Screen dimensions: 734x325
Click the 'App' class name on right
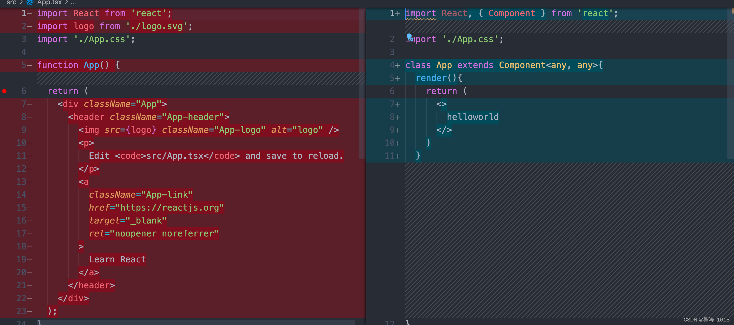pos(444,65)
